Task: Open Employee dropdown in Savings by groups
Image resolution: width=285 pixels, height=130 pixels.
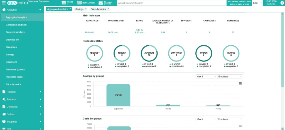Action: pos(230,77)
